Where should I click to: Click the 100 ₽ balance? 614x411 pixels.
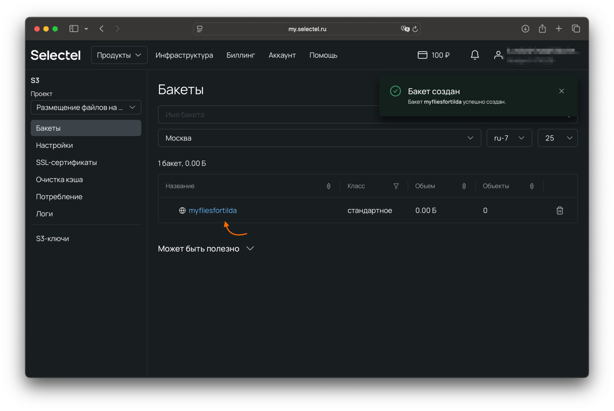(440, 55)
